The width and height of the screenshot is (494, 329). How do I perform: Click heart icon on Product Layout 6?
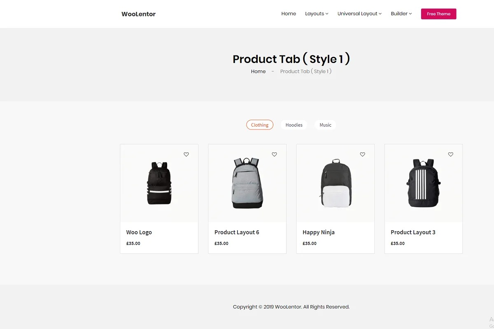click(x=274, y=155)
